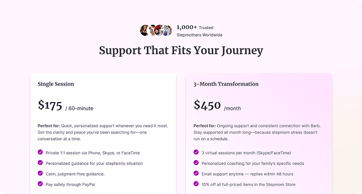Click checkmark next to Personalized coaching feature
362x194 pixels.
(x=196, y=163)
